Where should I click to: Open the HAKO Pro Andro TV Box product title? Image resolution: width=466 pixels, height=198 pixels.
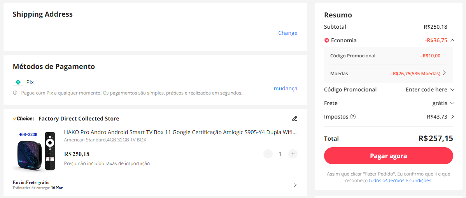180,132
